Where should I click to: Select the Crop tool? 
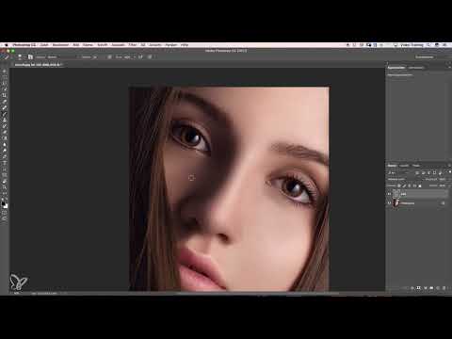(5, 95)
